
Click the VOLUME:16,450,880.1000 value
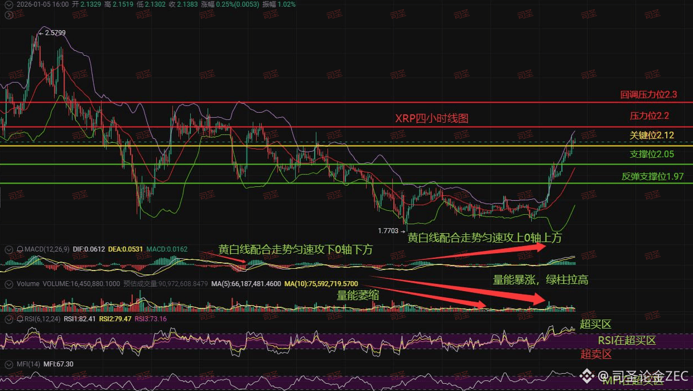(x=81, y=284)
